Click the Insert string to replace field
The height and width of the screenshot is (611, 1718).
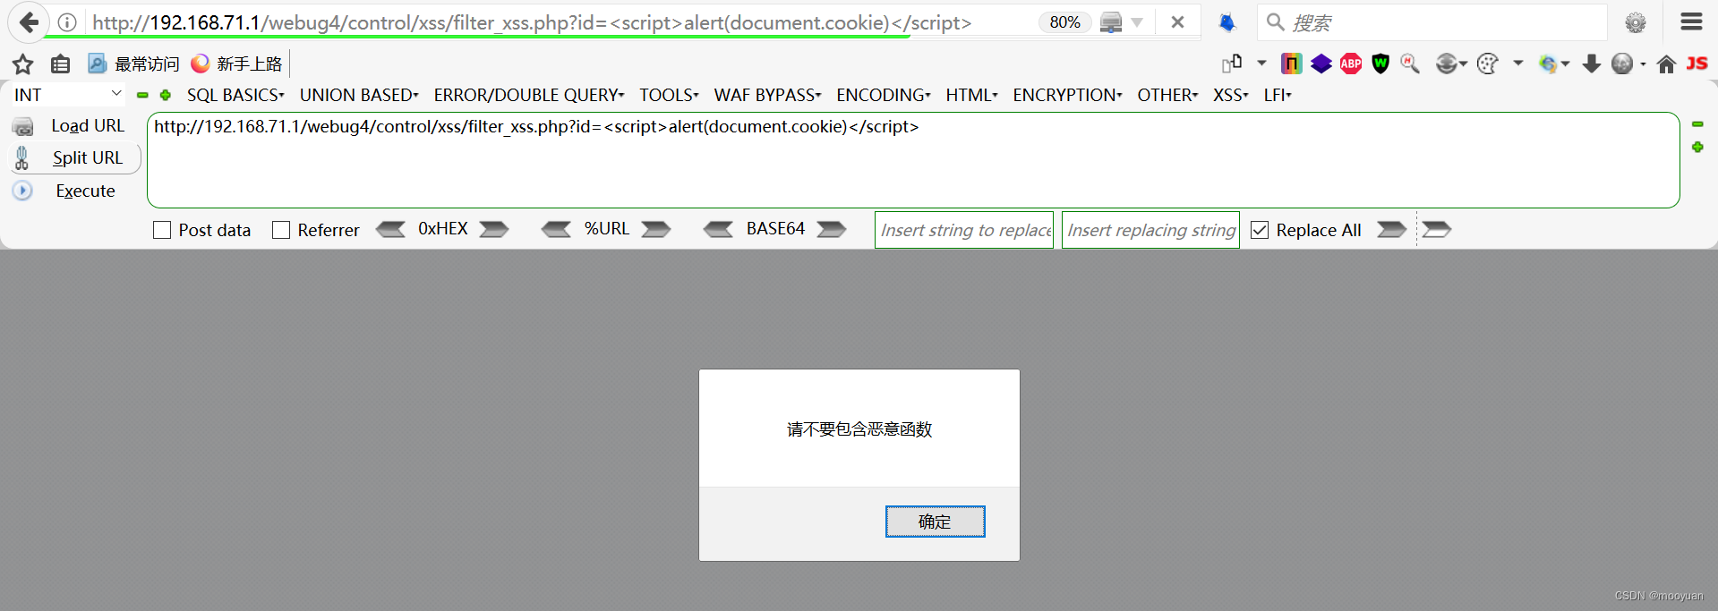pos(964,230)
